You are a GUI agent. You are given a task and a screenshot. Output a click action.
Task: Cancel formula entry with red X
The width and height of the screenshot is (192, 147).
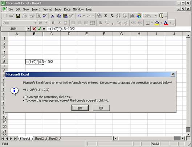click(x=34, y=29)
